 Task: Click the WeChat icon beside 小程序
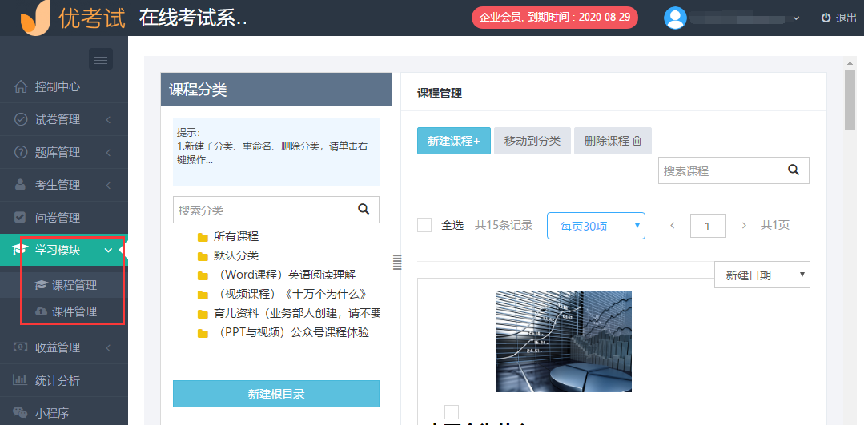point(20,412)
